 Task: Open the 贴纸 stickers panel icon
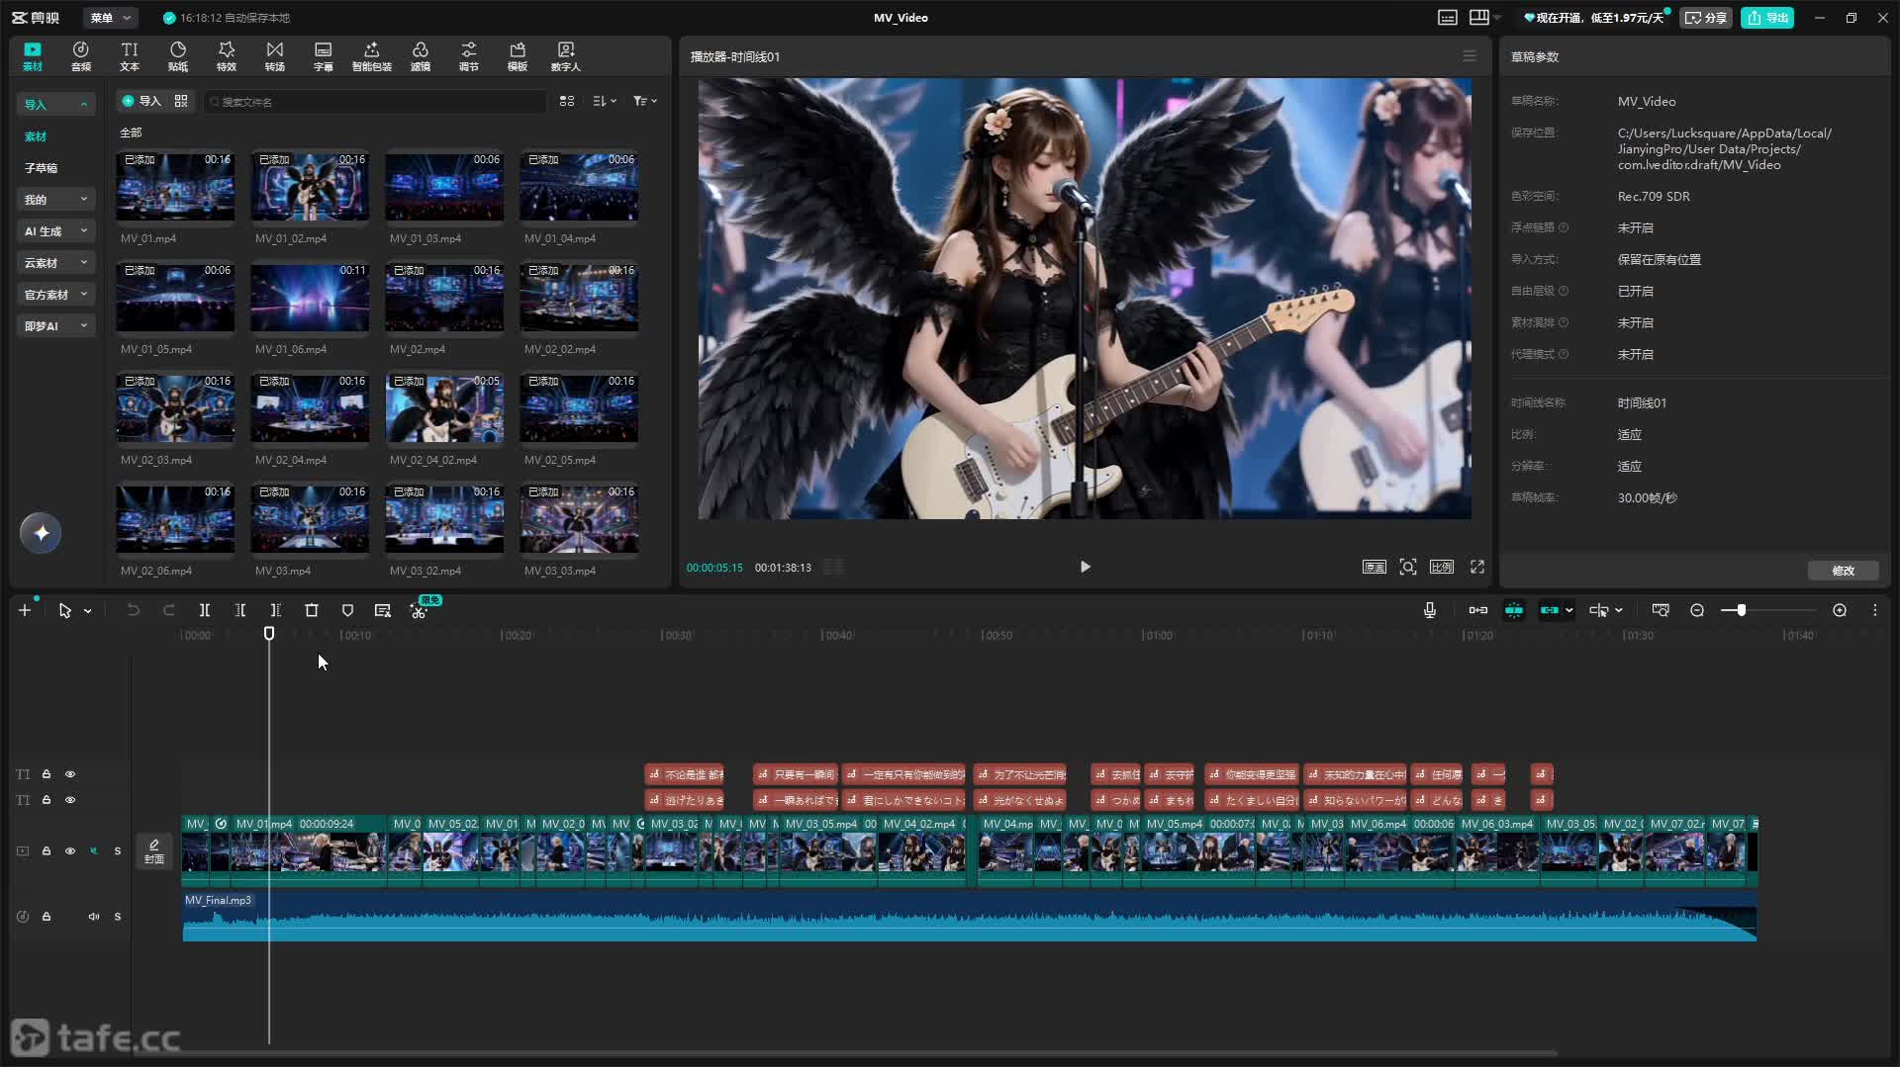[178, 56]
